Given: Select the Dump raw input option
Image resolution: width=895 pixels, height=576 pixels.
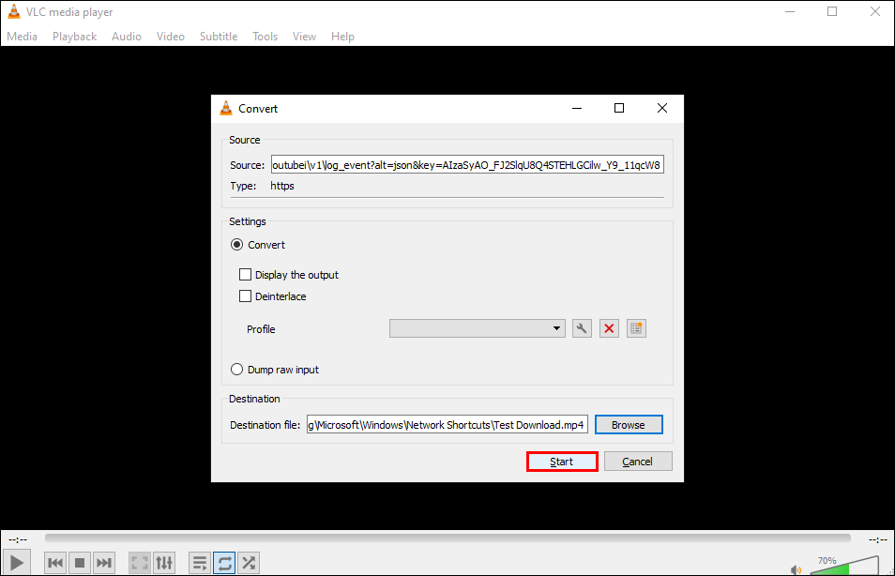Looking at the screenshot, I should [236, 370].
